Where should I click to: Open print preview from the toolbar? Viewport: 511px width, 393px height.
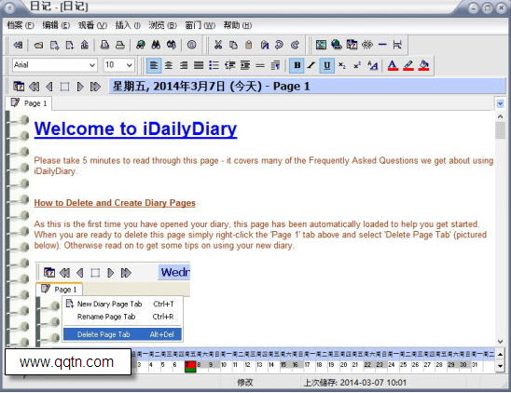pyautogui.click(x=104, y=45)
